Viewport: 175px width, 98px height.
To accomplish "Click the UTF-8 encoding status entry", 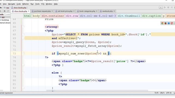I will (x=169, y=93).
